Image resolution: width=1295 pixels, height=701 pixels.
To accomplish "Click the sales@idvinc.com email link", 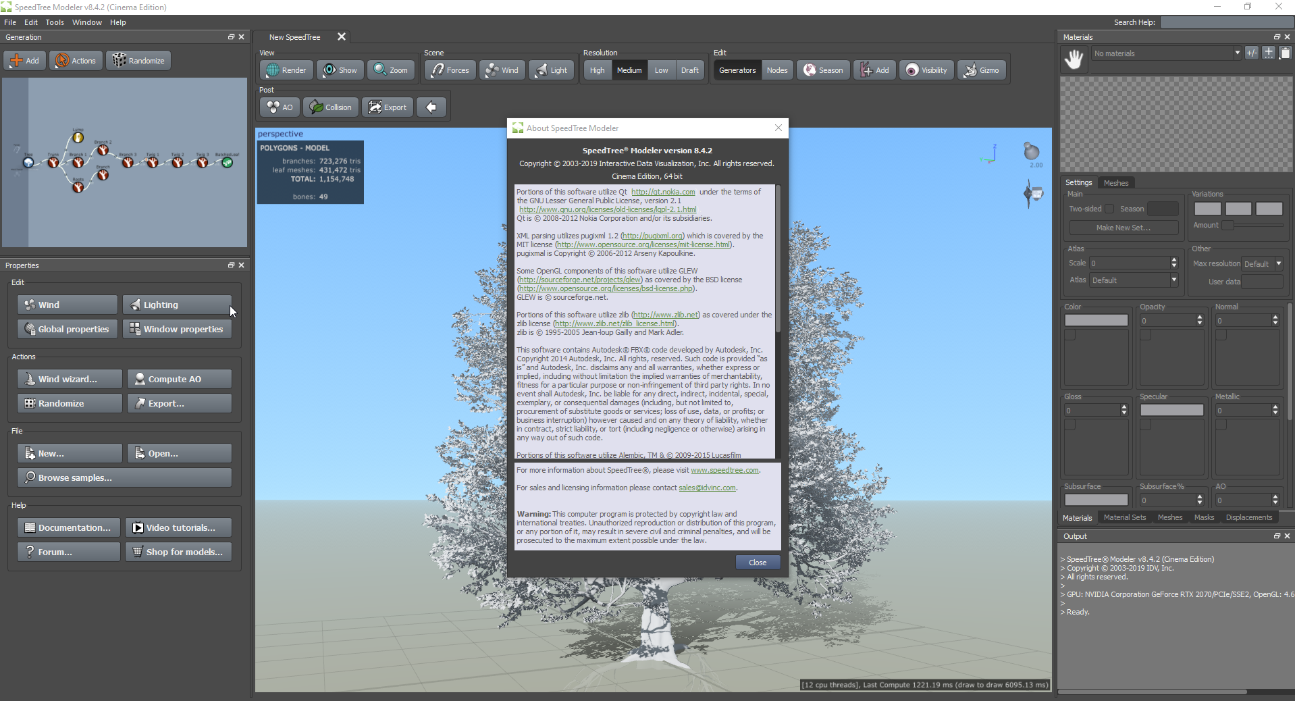I will coord(707,488).
